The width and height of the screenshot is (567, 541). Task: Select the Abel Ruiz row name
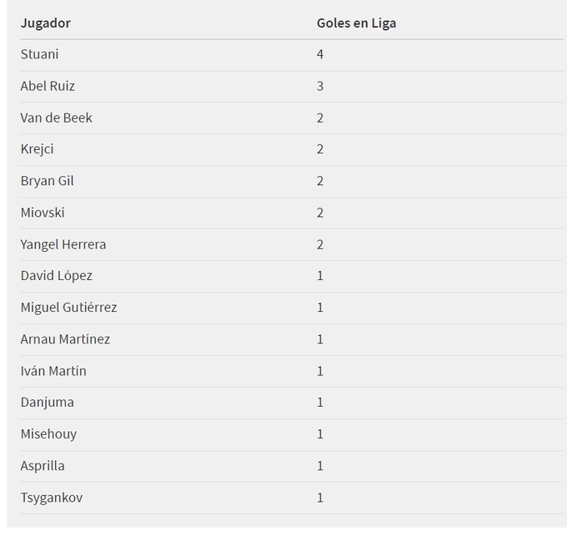pyautogui.click(x=48, y=86)
